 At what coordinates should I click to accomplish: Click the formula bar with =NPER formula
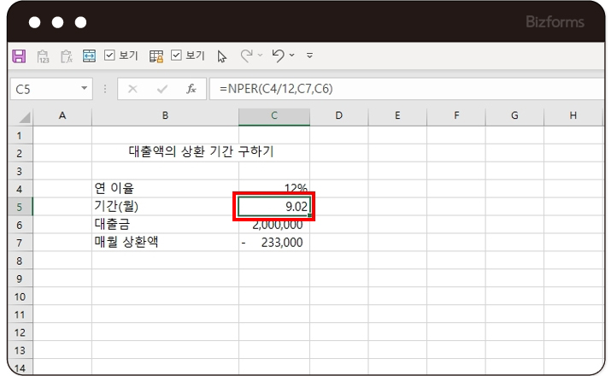[x=408, y=89]
